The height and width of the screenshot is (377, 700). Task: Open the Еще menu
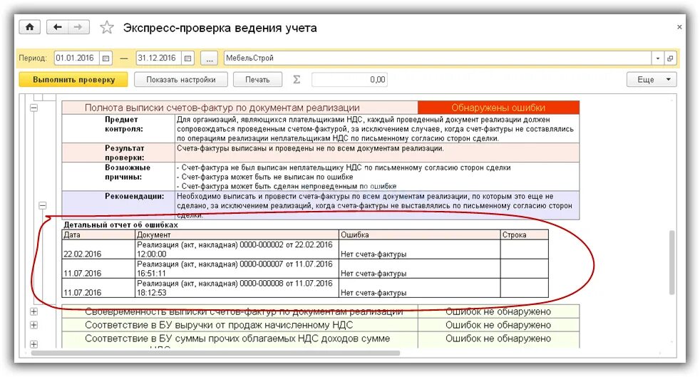click(652, 80)
